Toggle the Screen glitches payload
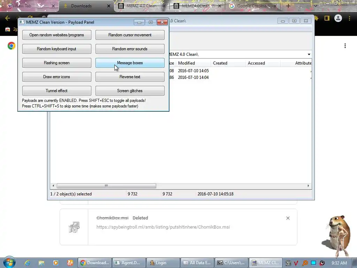This screenshot has width=357, height=268. [130, 91]
